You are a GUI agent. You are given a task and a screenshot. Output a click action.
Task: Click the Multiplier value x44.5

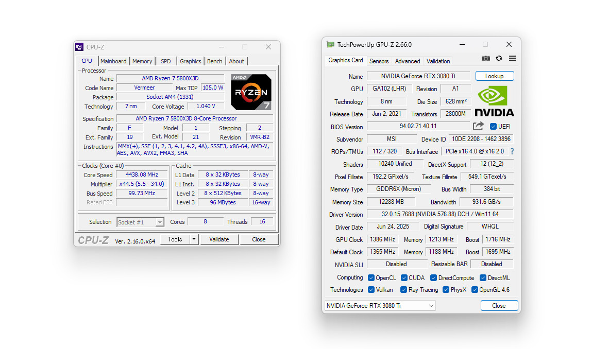pos(142,184)
